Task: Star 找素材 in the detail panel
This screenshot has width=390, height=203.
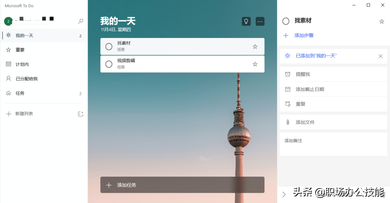Action: point(382,21)
